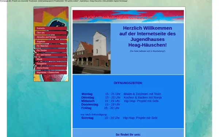Viewport: 219px width, 137px height.
Task: Click the Jugendhaus Heag-Häuschen header banner
Action: click(128, 16)
